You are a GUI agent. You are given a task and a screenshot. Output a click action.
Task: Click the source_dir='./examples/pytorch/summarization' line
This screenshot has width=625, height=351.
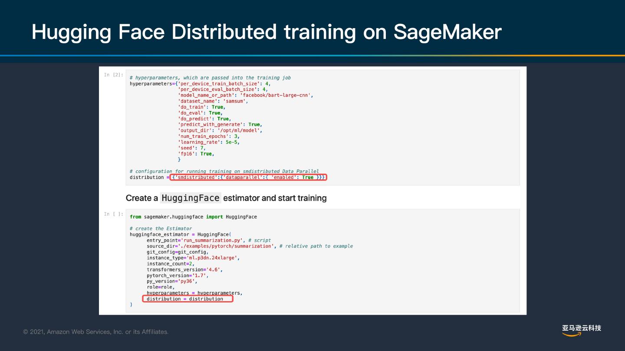click(x=250, y=246)
